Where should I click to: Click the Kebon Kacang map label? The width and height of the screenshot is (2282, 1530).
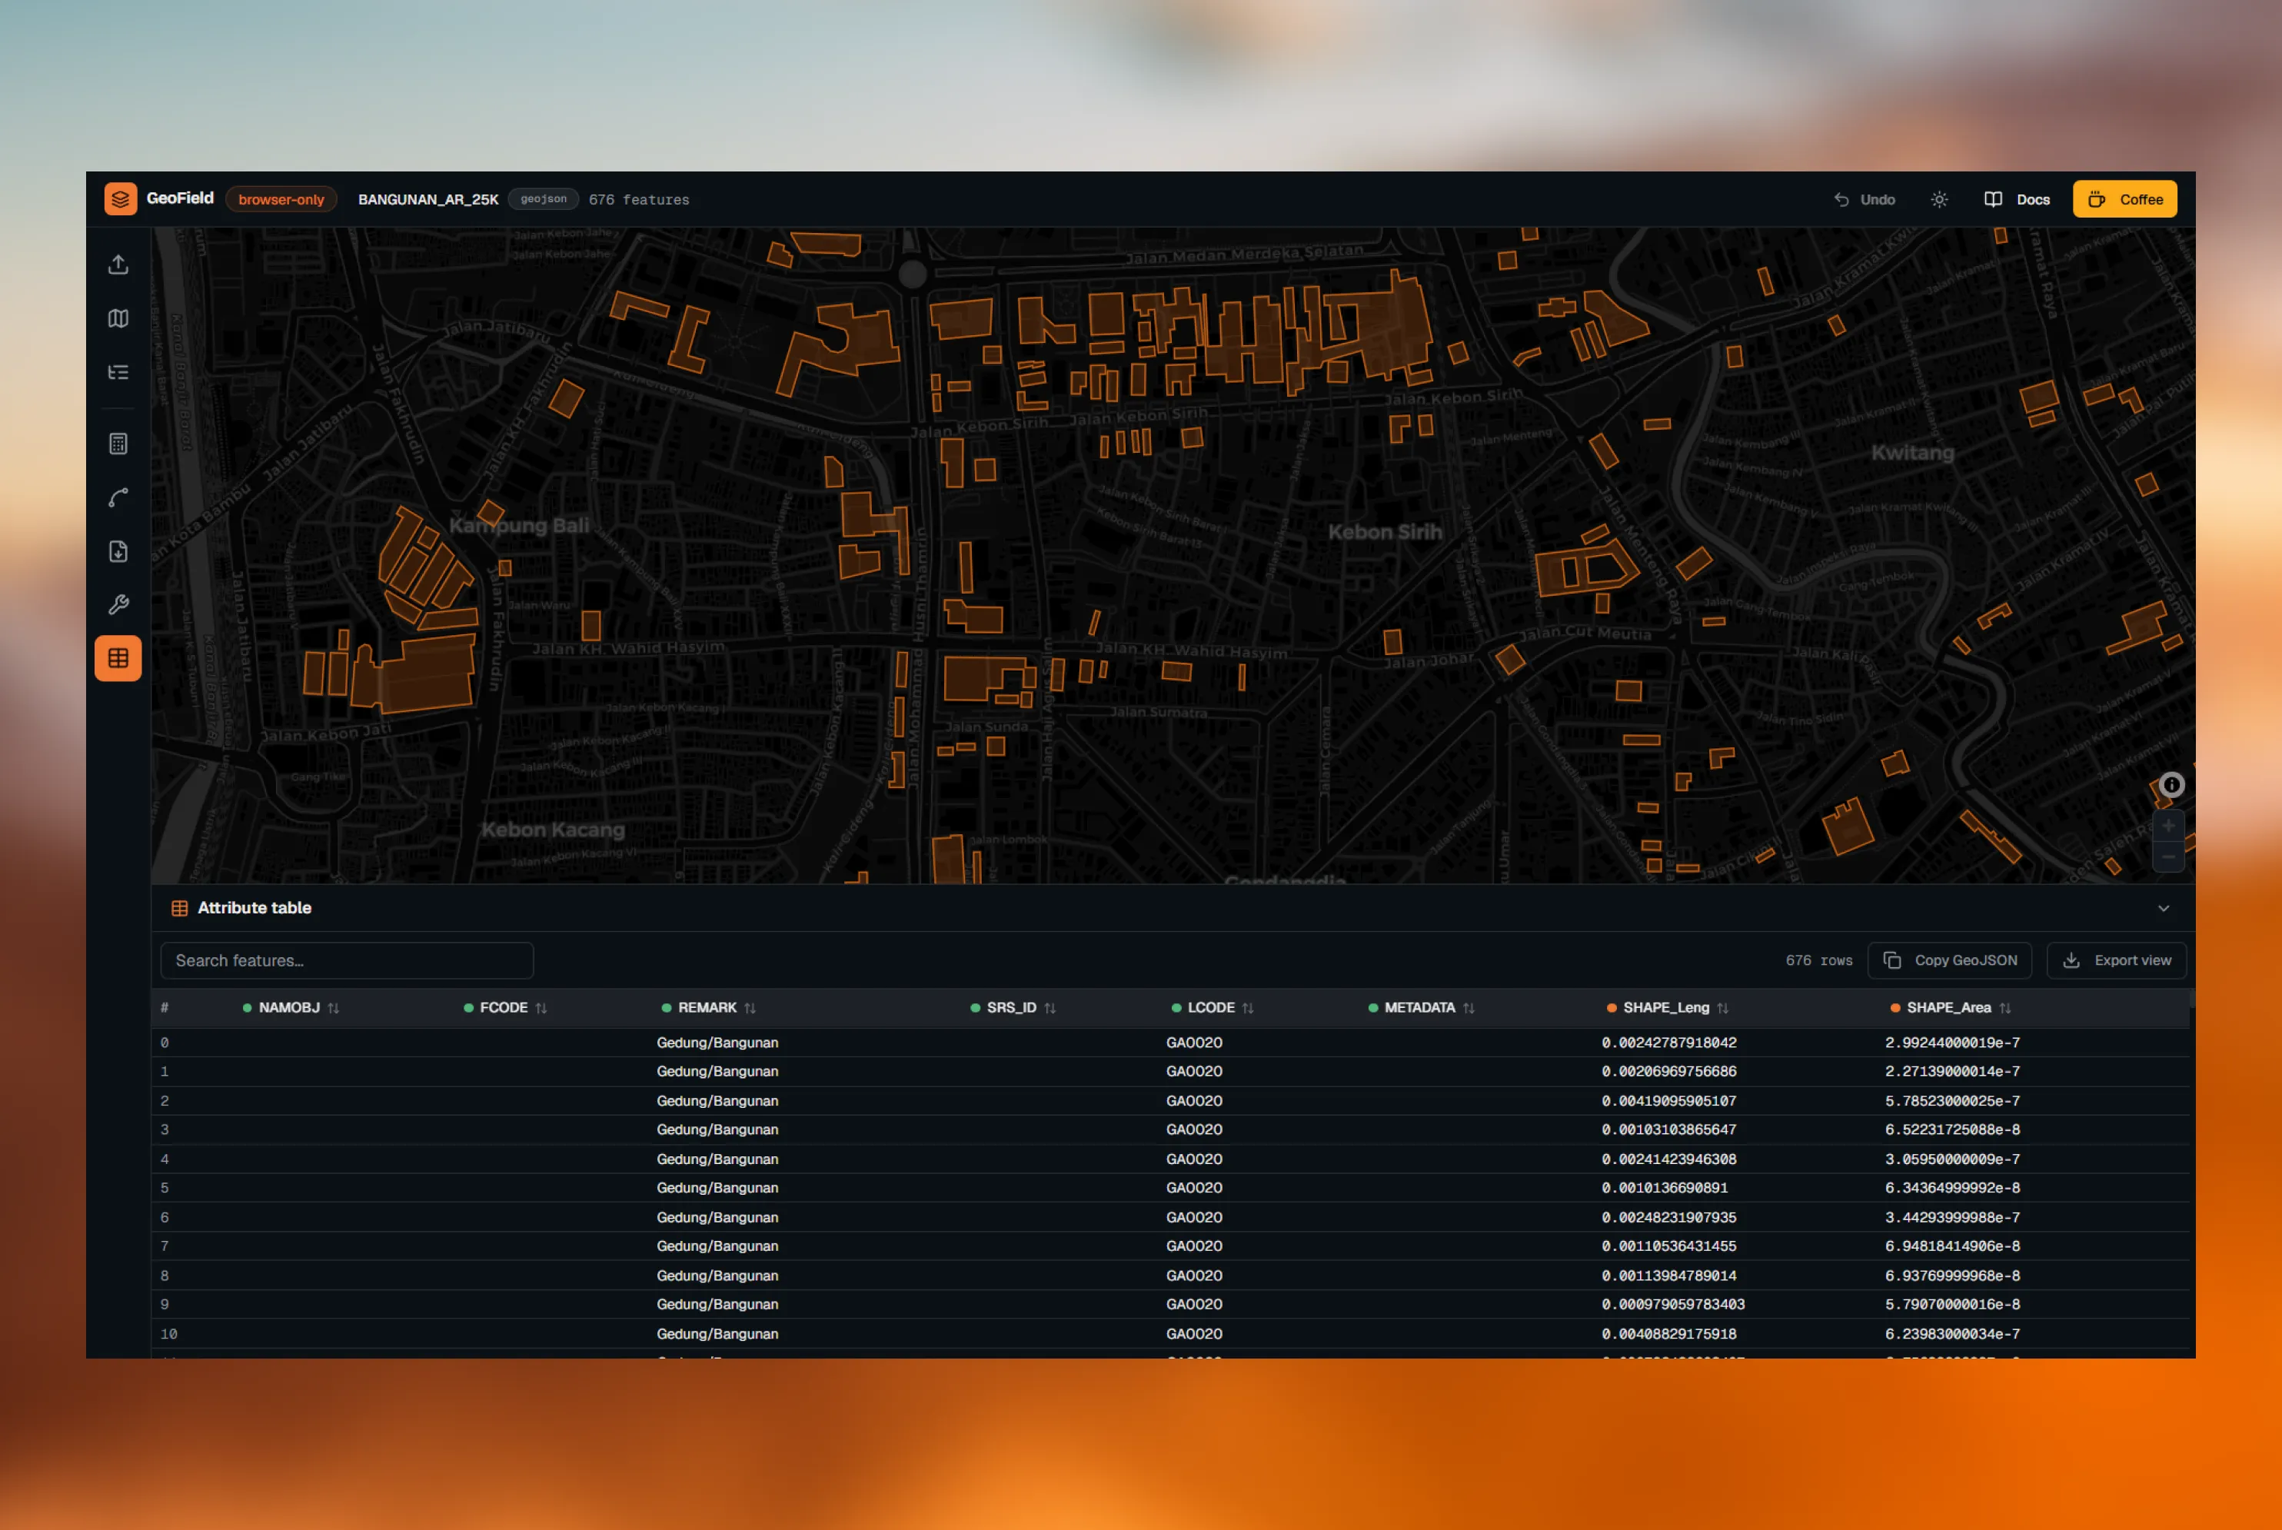click(552, 830)
